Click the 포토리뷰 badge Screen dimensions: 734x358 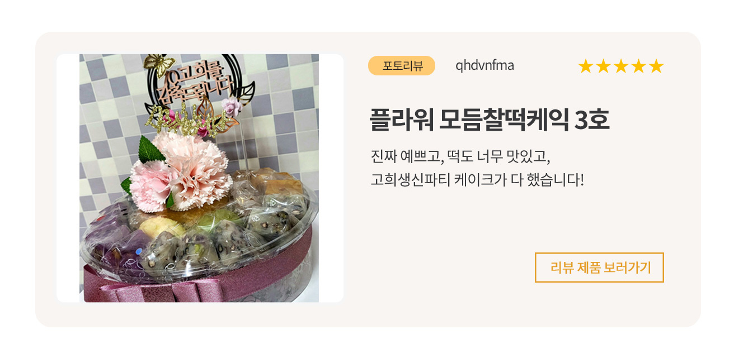tap(402, 66)
